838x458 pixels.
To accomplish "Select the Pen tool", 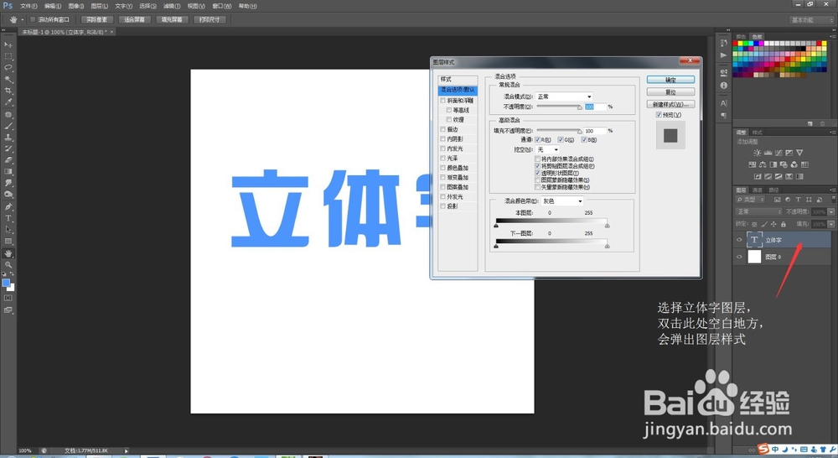I will [x=8, y=206].
